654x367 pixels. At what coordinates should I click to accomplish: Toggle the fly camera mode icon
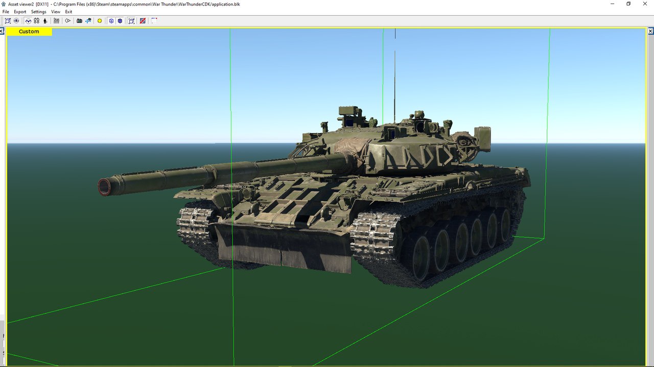coord(28,21)
